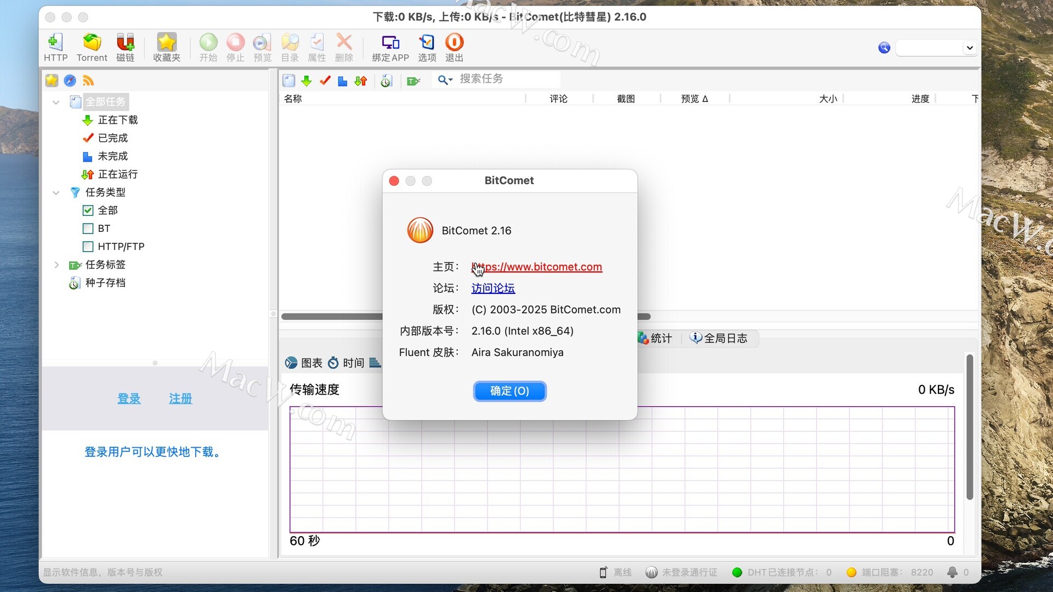
Task: Open a Torrent file
Action: coord(92,48)
